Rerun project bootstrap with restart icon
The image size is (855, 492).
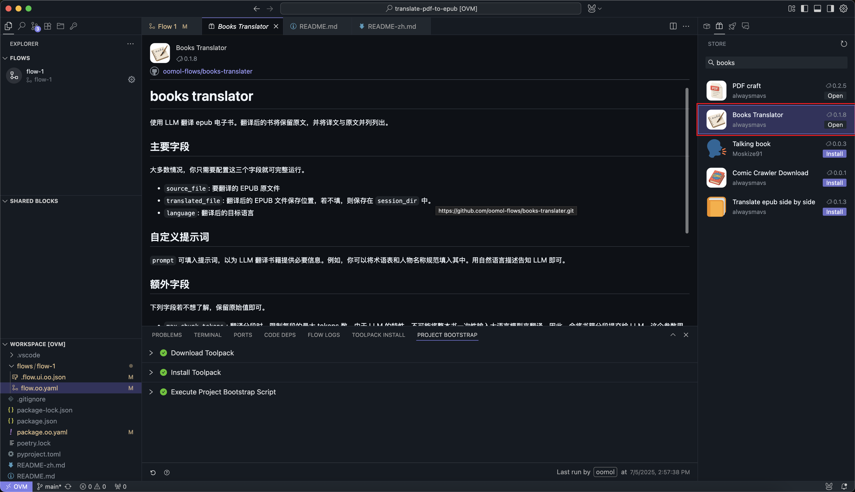click(153, 472)
